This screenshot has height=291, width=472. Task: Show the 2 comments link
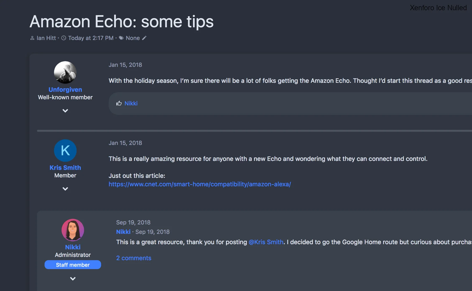(x=134, y=258)
